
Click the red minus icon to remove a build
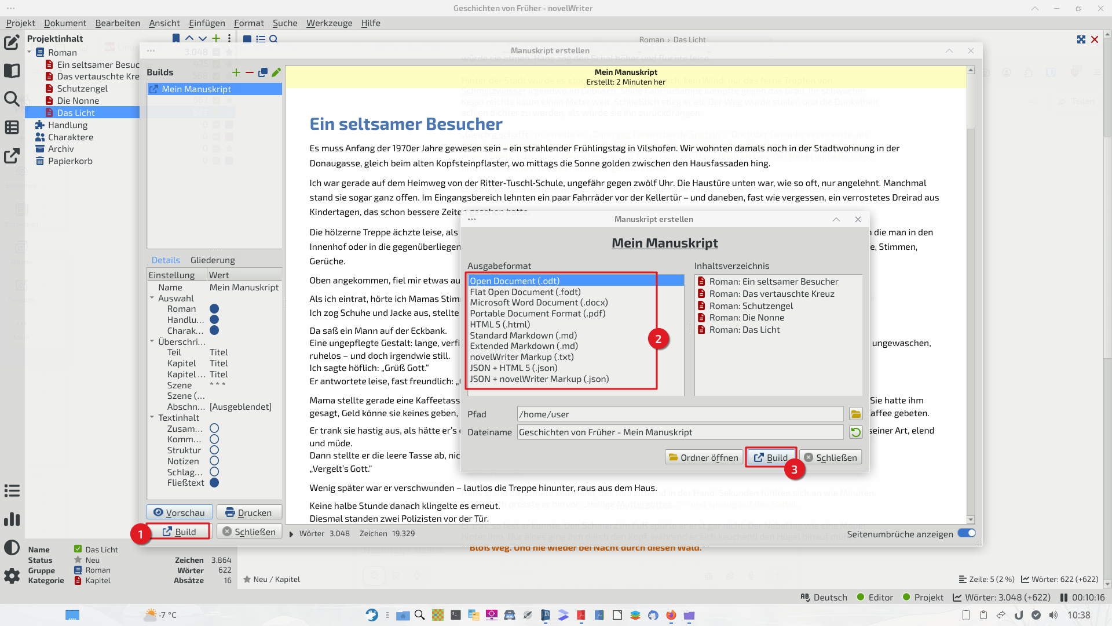click(x=250, y=72)
